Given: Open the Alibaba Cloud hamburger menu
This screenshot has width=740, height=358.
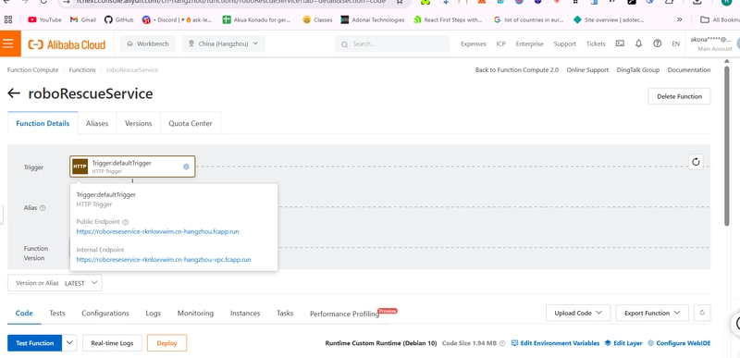Looking at the screenshot, I should [x=8, y=43].
